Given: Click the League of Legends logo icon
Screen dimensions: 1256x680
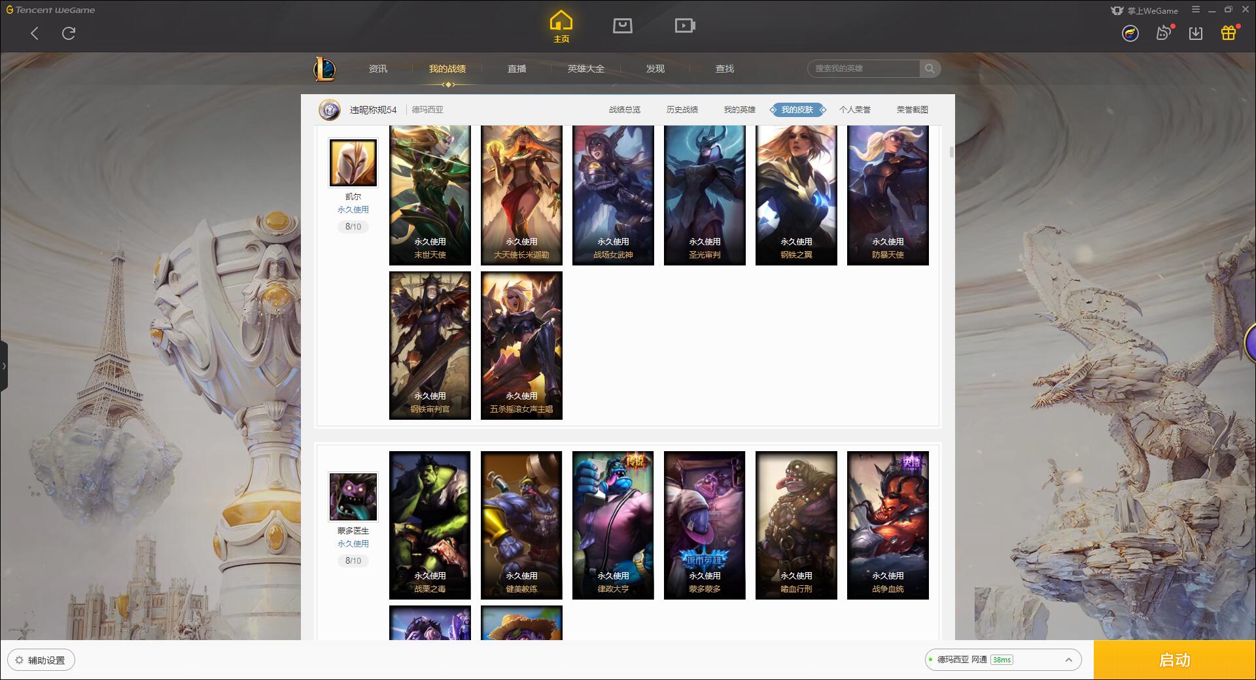Looking at the screenshot, I should (x=324, y=69).
